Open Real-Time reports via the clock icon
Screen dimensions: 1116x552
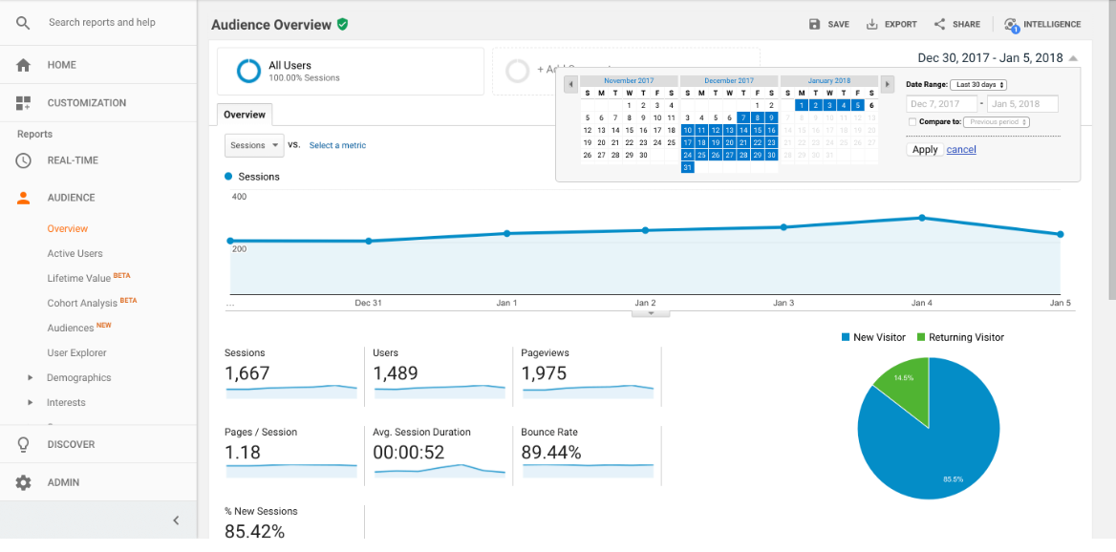click(21, 162)
